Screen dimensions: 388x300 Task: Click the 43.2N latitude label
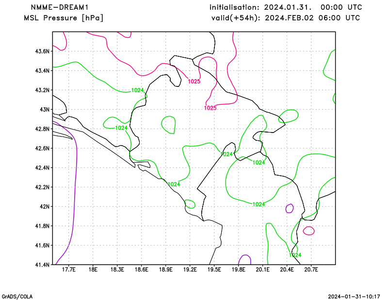point(42,90)
